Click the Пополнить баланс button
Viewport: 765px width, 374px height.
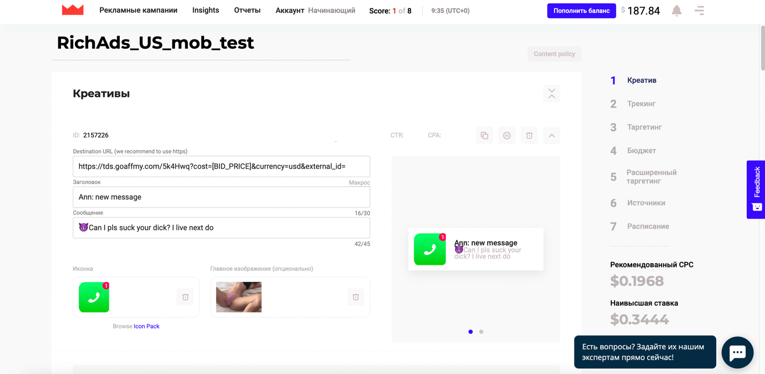581,11
